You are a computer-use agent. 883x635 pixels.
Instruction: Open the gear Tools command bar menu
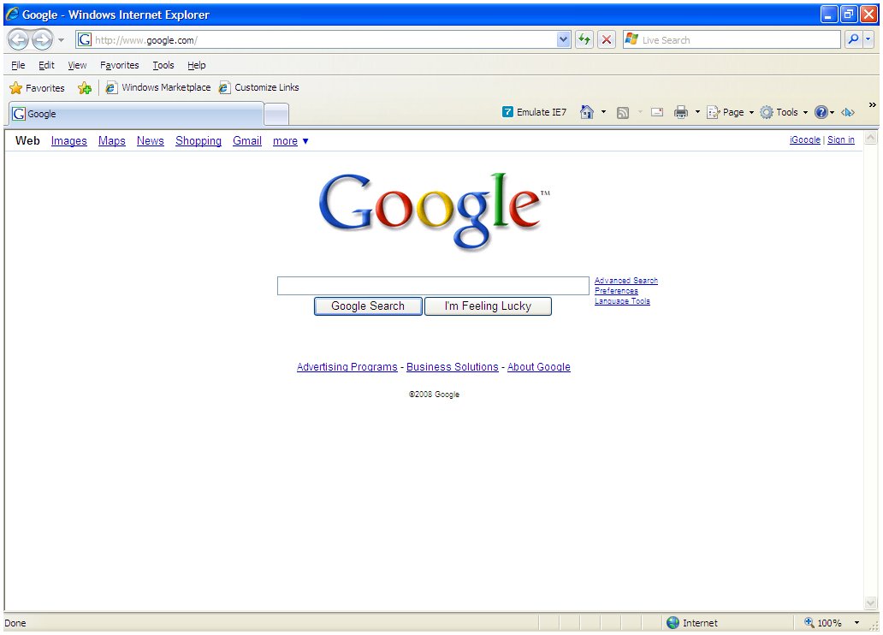coord(784,112)
